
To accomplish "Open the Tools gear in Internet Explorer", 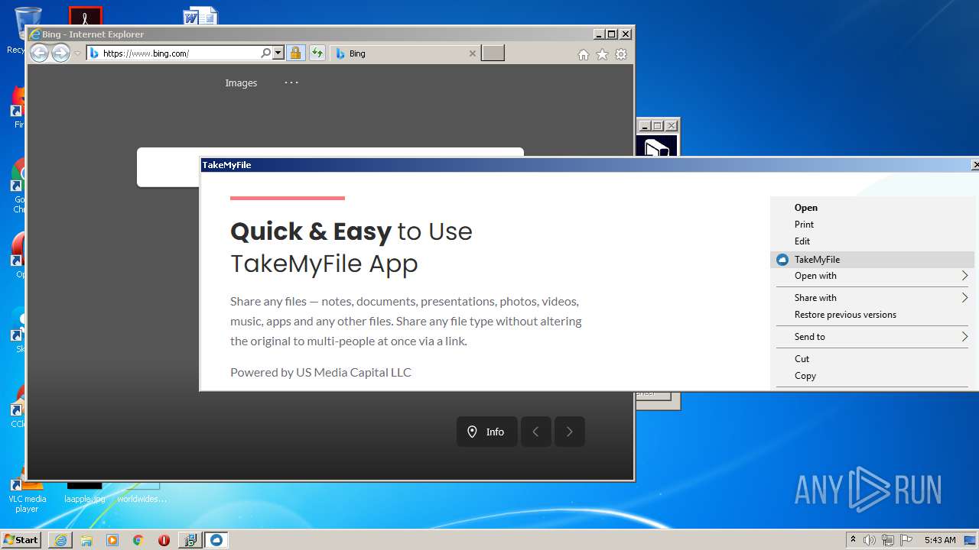I will point(621,54).
